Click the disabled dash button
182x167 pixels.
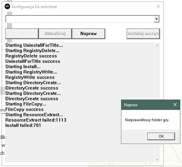[x=22, y=33]
